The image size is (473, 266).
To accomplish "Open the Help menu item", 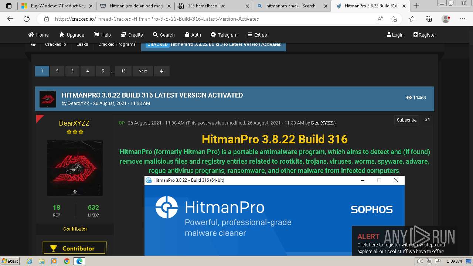I will tap(102, 35).
